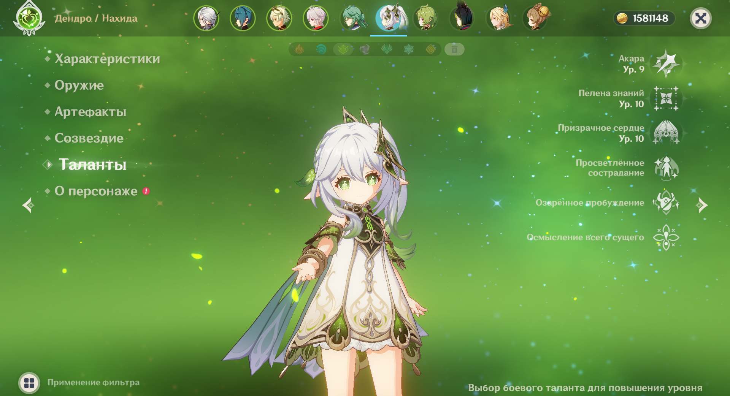Select the white-haired Kazuha avatar in red
The width and height of the screenshot is (730, 396).
pos(316,18)
